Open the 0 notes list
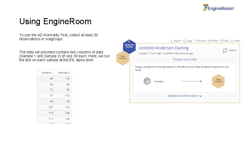 (x=200, y=41)
